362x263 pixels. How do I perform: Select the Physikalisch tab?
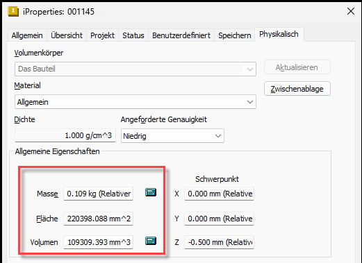click(x=279, y=34)
